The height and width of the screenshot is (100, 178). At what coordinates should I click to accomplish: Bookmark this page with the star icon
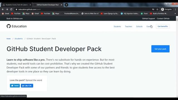[157, 9]
